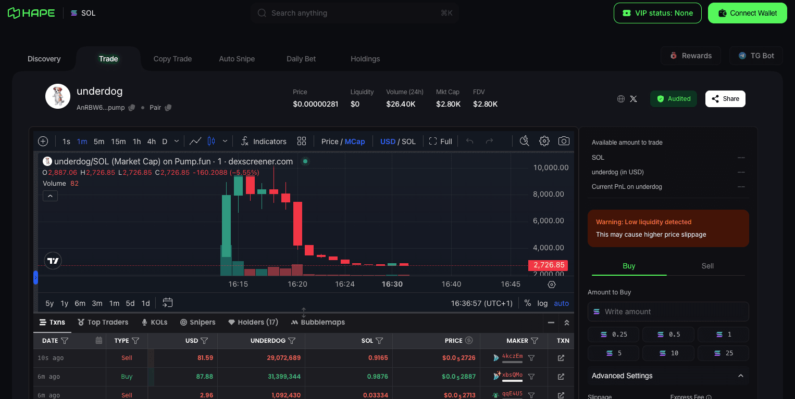Open the chart settings gear icon
The height and width of the screenshot is (399, 795).
544,141
